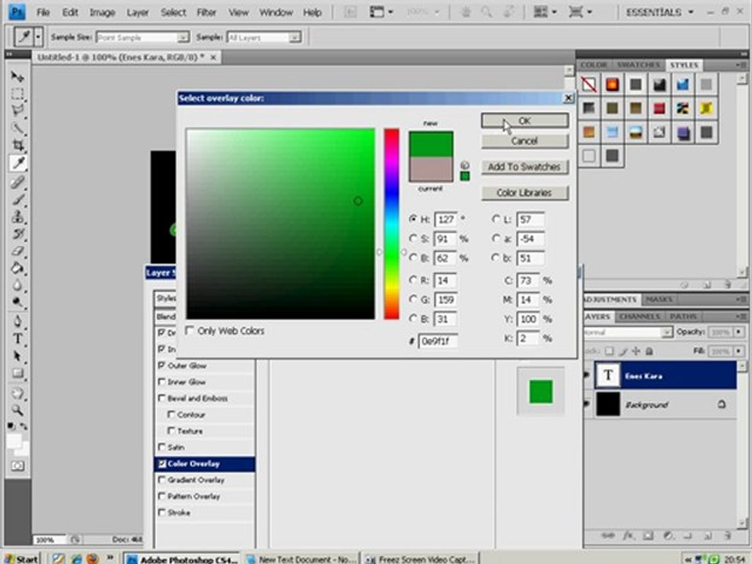Image resolution: width=752 pixels, height=564 pixels.
Task: Open the Layer menu
Action: pos(138,13)
